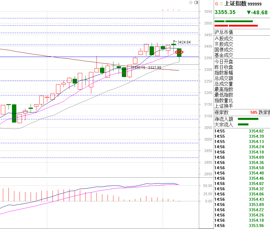Click the 3322.95 price annotation on chart
This screenshot has height=229, width=270.
click(x=155, y=68)
